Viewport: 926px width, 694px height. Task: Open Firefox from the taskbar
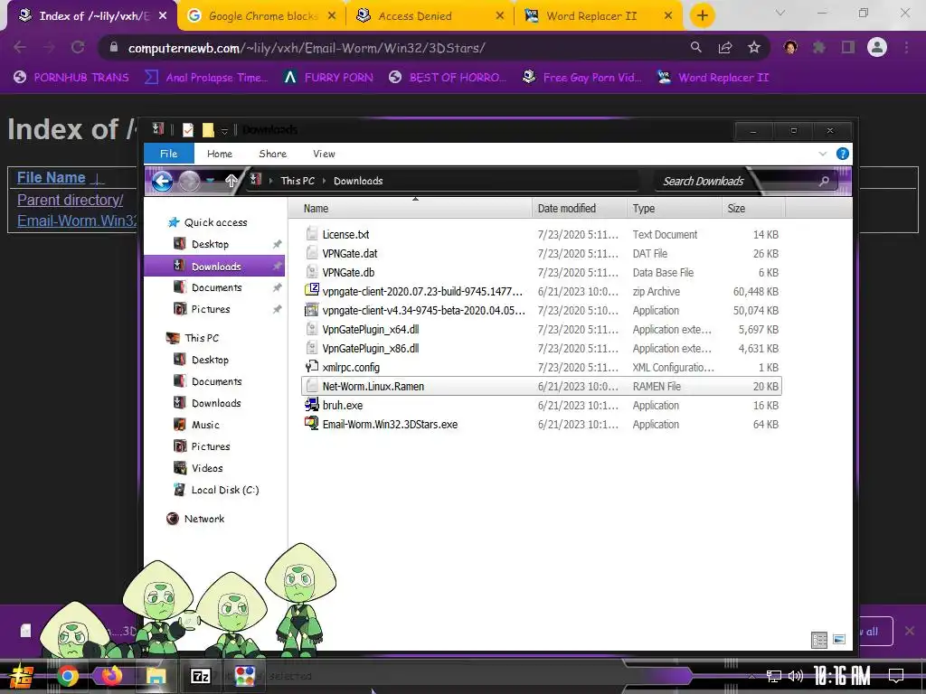[x=111, y=676]
